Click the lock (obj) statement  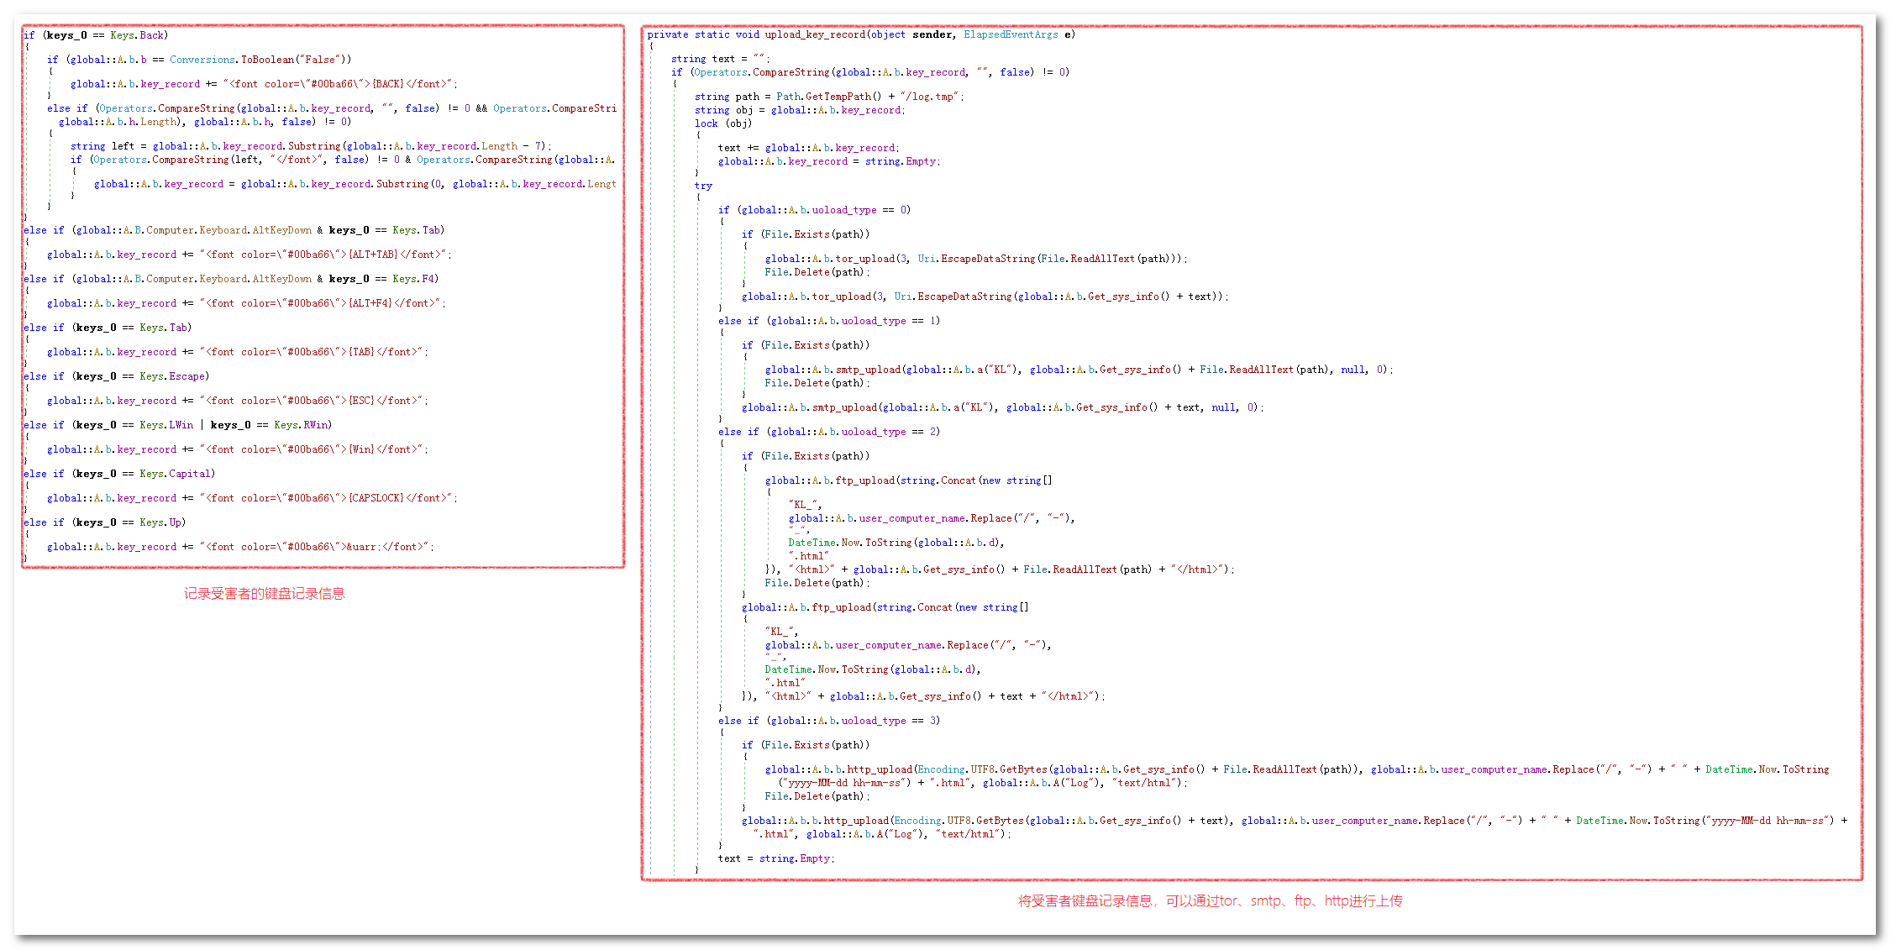tap(722, 123)
